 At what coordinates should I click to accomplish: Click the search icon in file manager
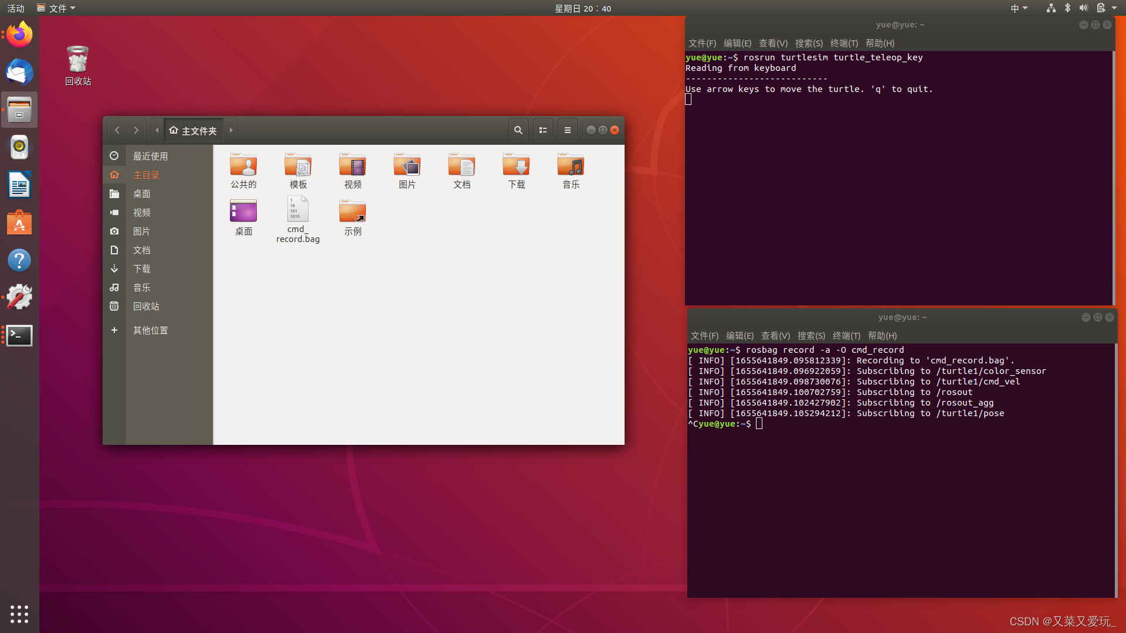click(518, 130)
